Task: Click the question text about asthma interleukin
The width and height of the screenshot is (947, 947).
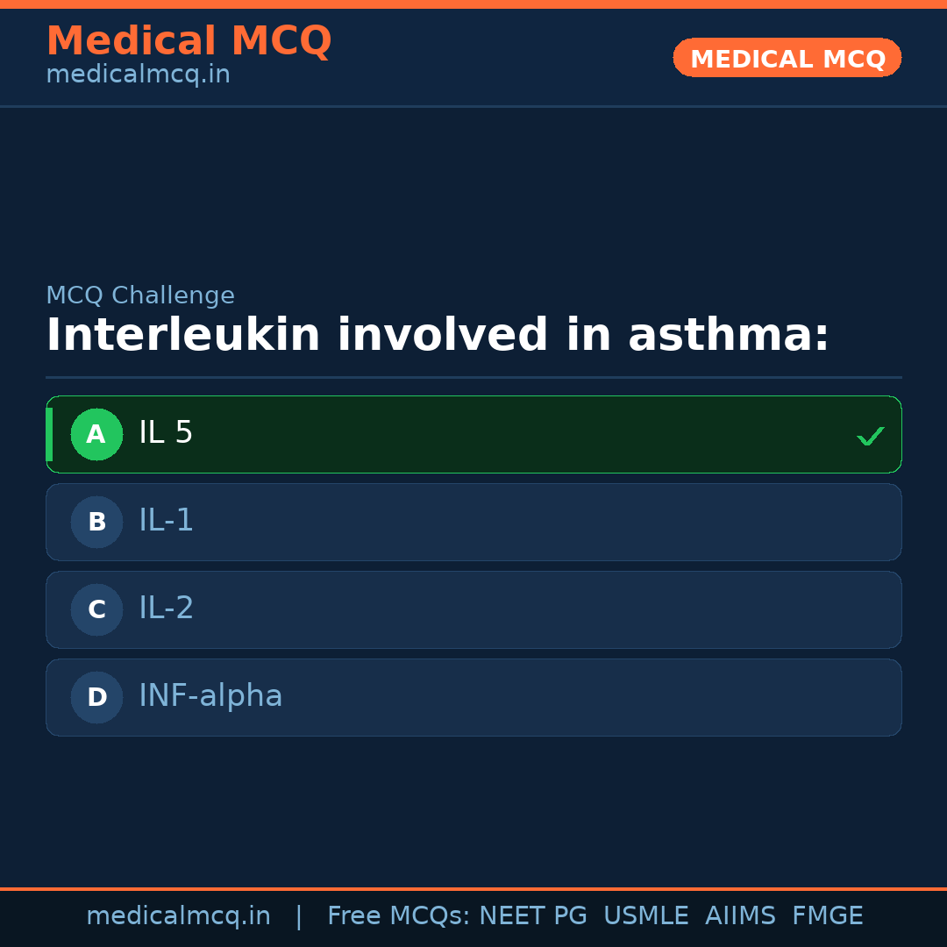Action: [437, 336]
